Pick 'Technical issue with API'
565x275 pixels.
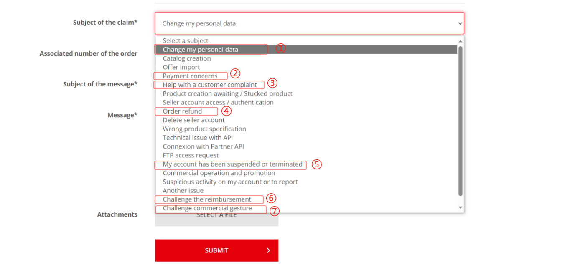198,138
